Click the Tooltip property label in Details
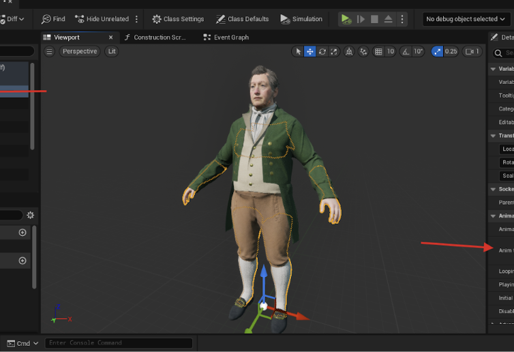This screenshot has height=352, width=514. tap(506, 96)
